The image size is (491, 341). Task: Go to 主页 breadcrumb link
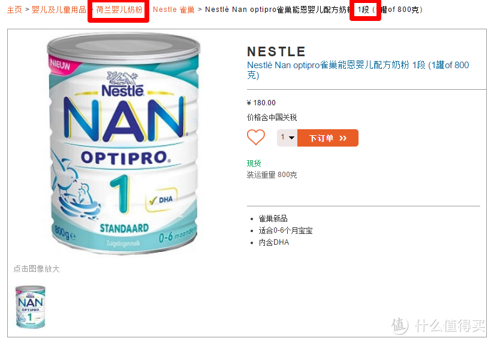[x=15, y=10]
